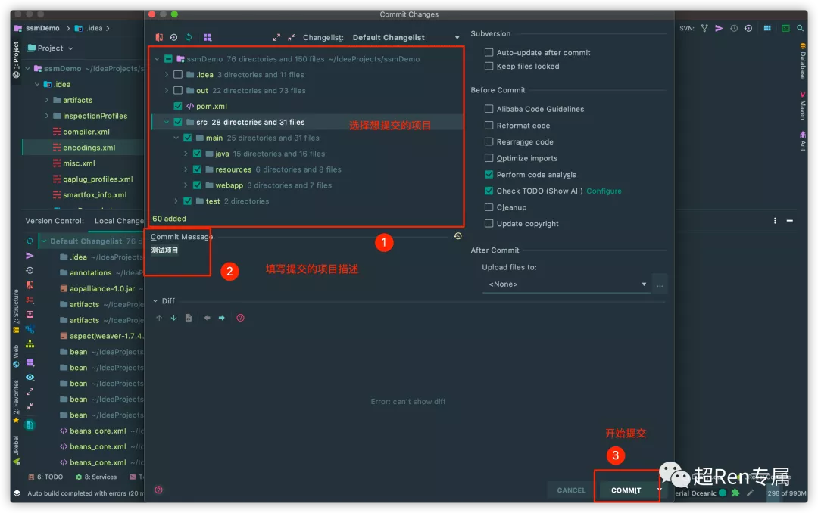Screen dimensions: 818x513
Task: Check the .idea directory checkbox
Action: click(x=178, y=75)
